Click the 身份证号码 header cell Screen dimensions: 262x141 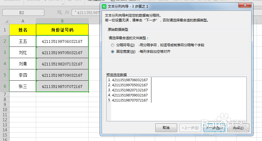(x=62, y=30)
